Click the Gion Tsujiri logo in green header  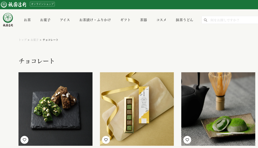(14, 4)
